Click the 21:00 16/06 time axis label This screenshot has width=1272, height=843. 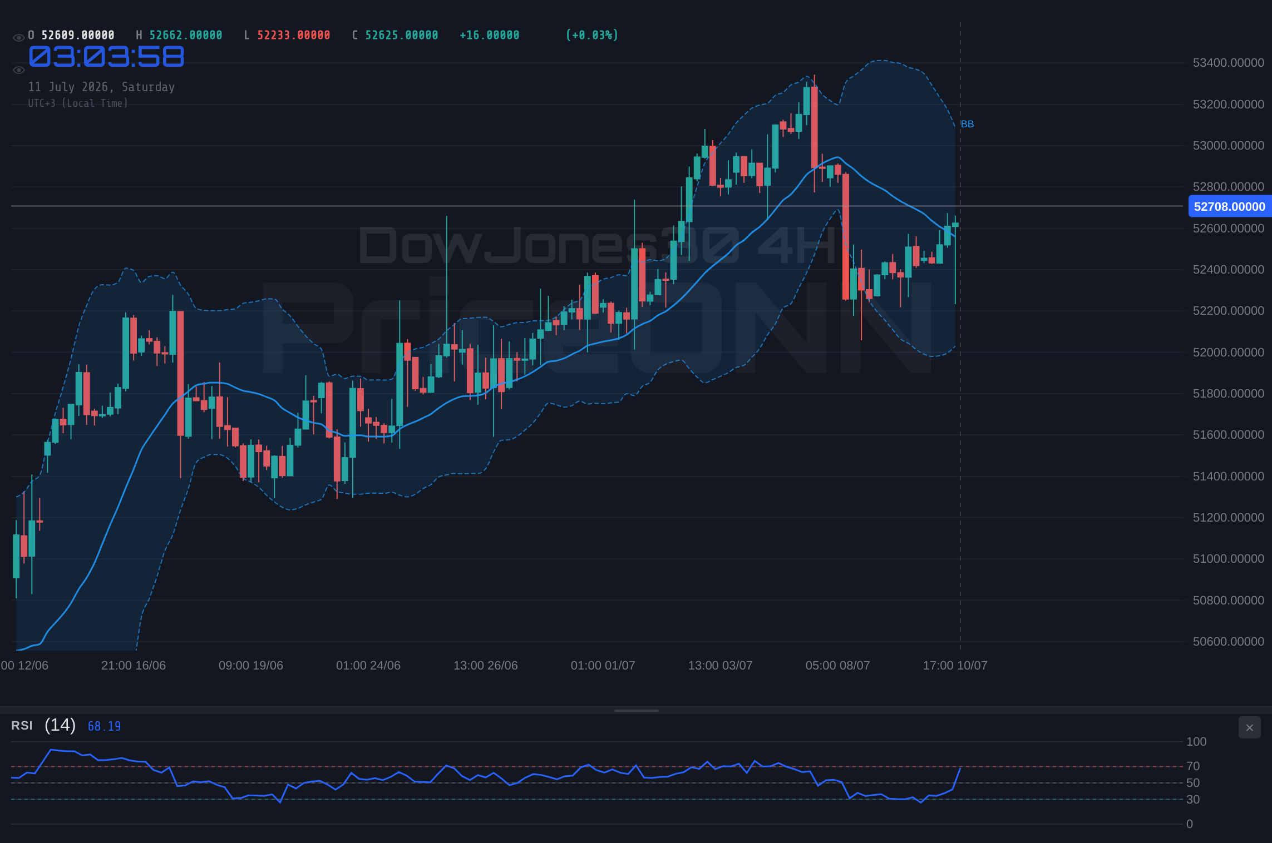coord(133,666)
